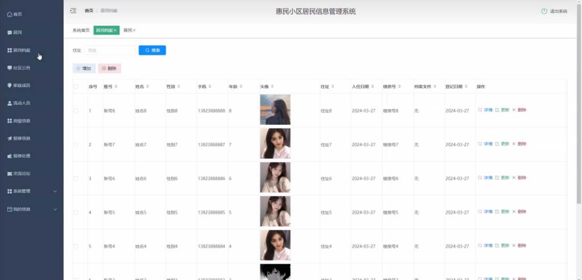582x280 pixels.
Task: Click the X delete icon for 账号6 row
Action: pos(514,178)
